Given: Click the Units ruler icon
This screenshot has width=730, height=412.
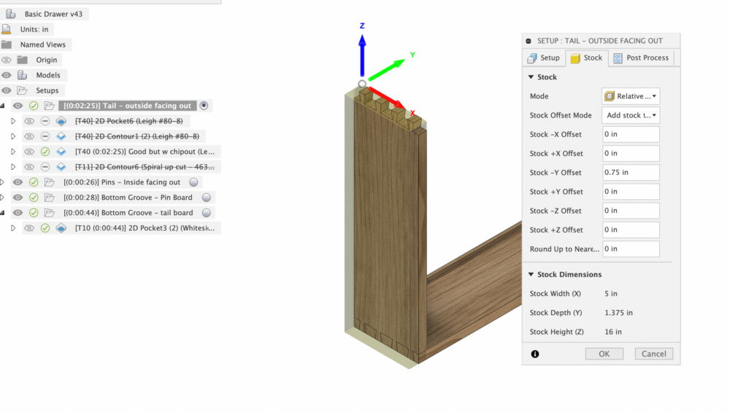Looking at the screenshot, I should pyautogui.click(x=7, y=29).
